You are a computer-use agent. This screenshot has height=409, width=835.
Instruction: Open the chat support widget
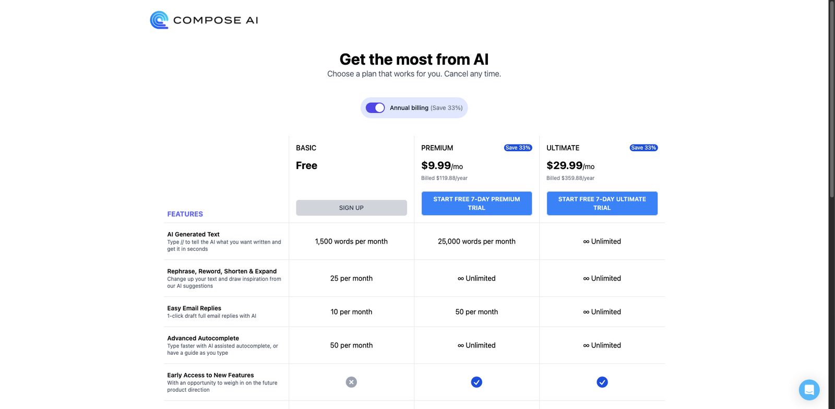pyautogui.click(x=809, y=390)
